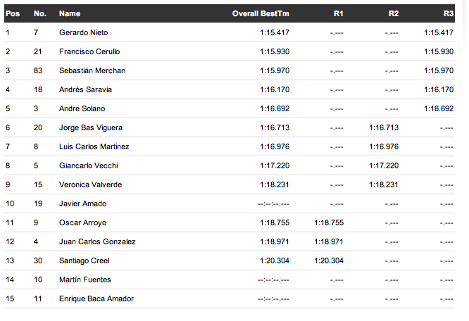The height and width of the screenshot is (321, 469).
Task: Click on Andrés Saravia's name
Action: (85, 89)
